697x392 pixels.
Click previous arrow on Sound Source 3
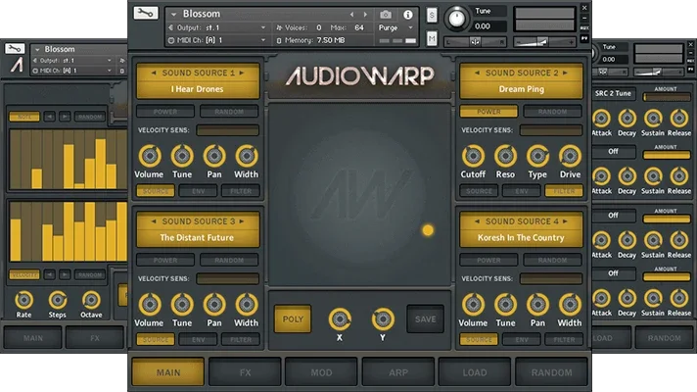[154, 221]
